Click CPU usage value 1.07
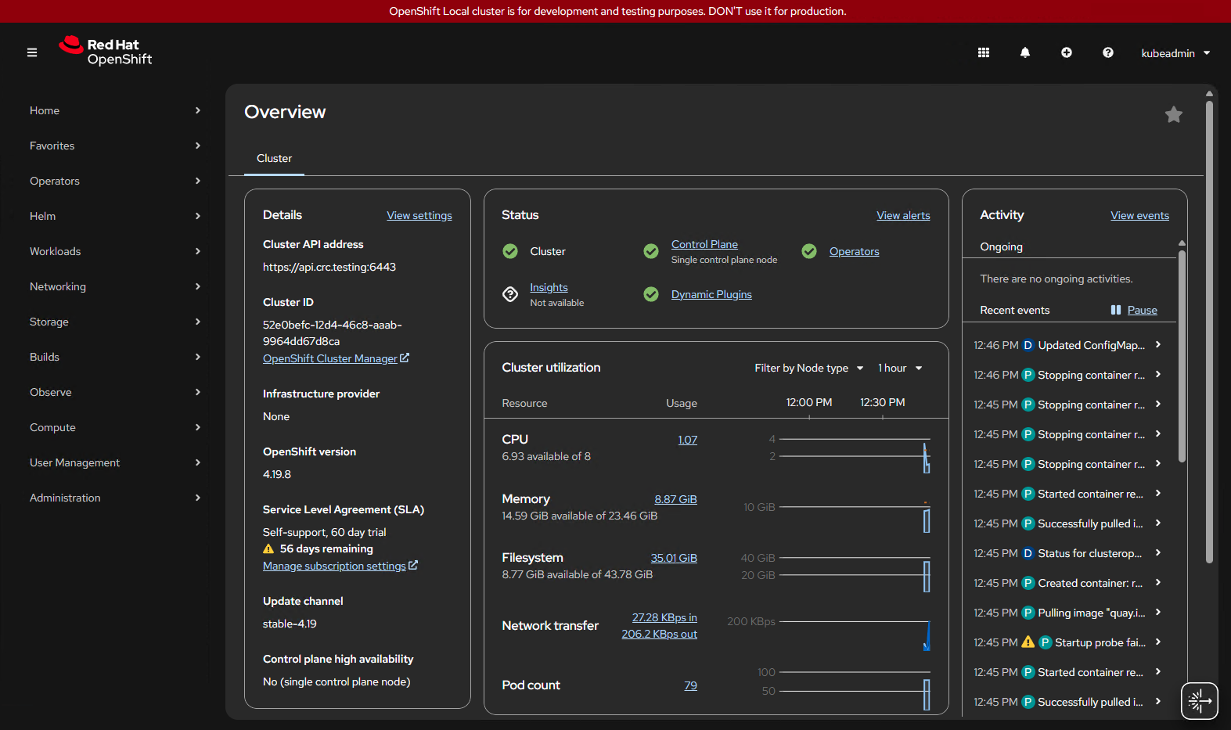 pos(687,440)
